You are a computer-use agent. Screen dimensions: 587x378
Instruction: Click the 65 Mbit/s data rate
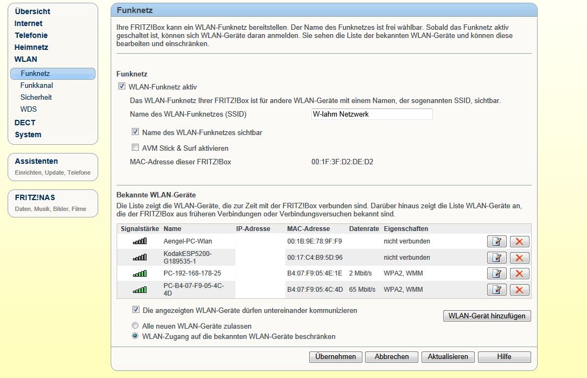pyautogui.click(x=362, y=289)
